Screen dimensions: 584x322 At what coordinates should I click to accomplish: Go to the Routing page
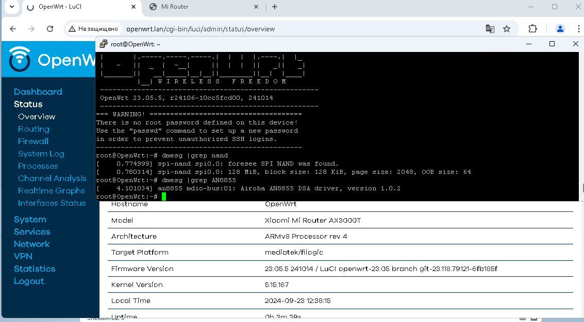click(34, 129)
